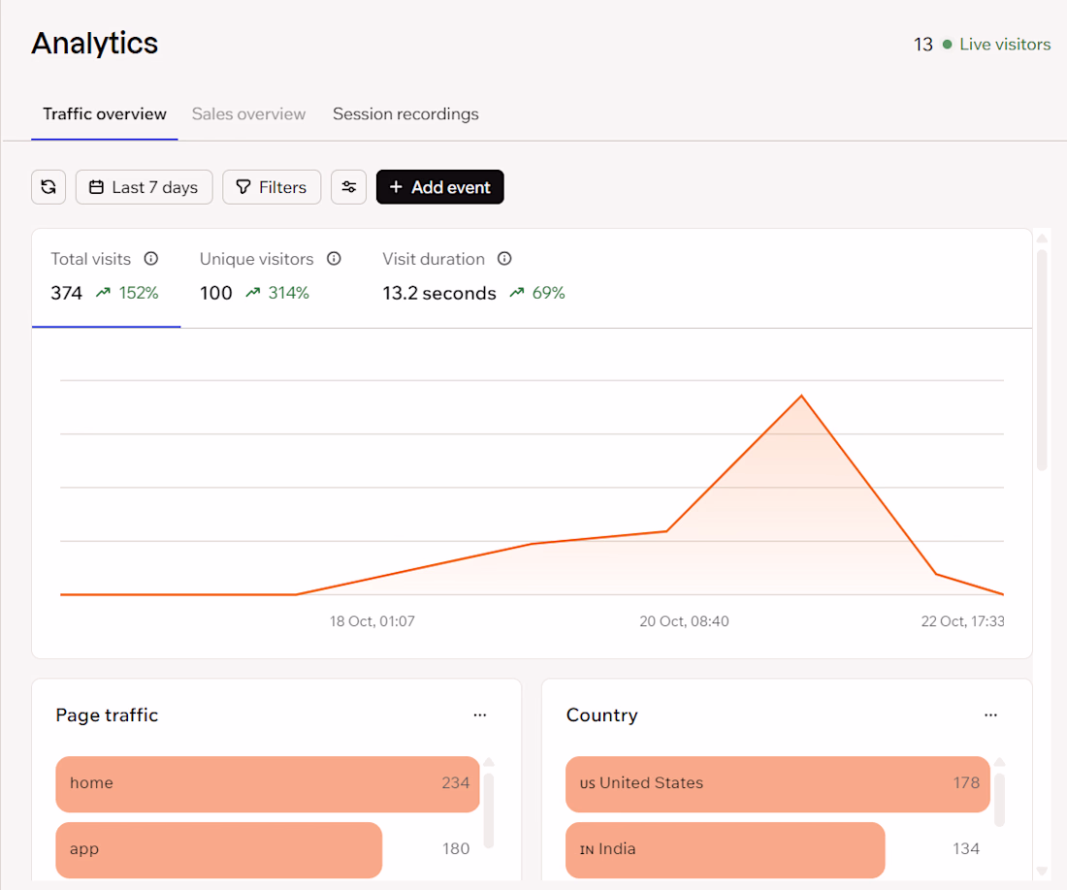Screen dimensions: 1067x890
Task: Click the 18 Oct, 01:07 axis label
Action: coord(372,621)
